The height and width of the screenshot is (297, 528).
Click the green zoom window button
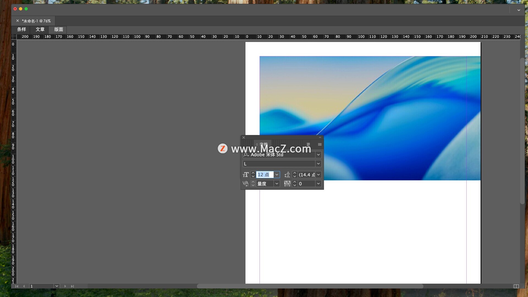[x=26, y=9]
